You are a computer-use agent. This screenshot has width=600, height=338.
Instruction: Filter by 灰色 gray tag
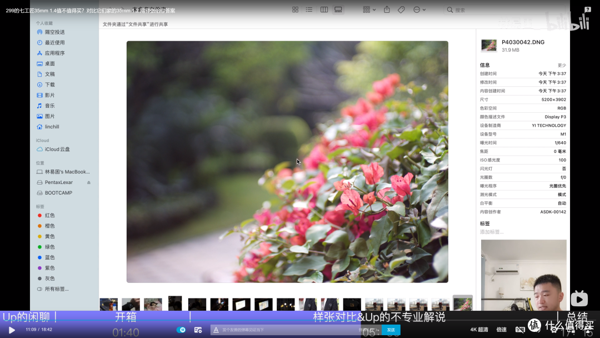pos(46,279)
